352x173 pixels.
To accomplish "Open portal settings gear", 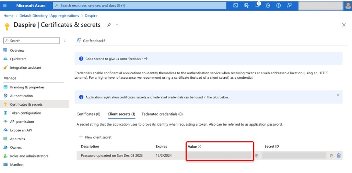I will 268,6.
